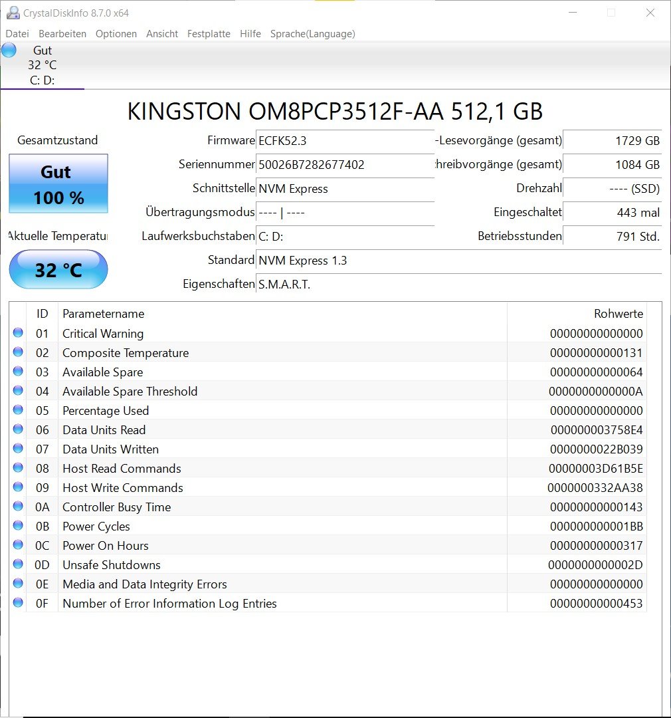671x718 pixels.
Task: Open the Sprache(Language) menu
Action: click(313, 34)
